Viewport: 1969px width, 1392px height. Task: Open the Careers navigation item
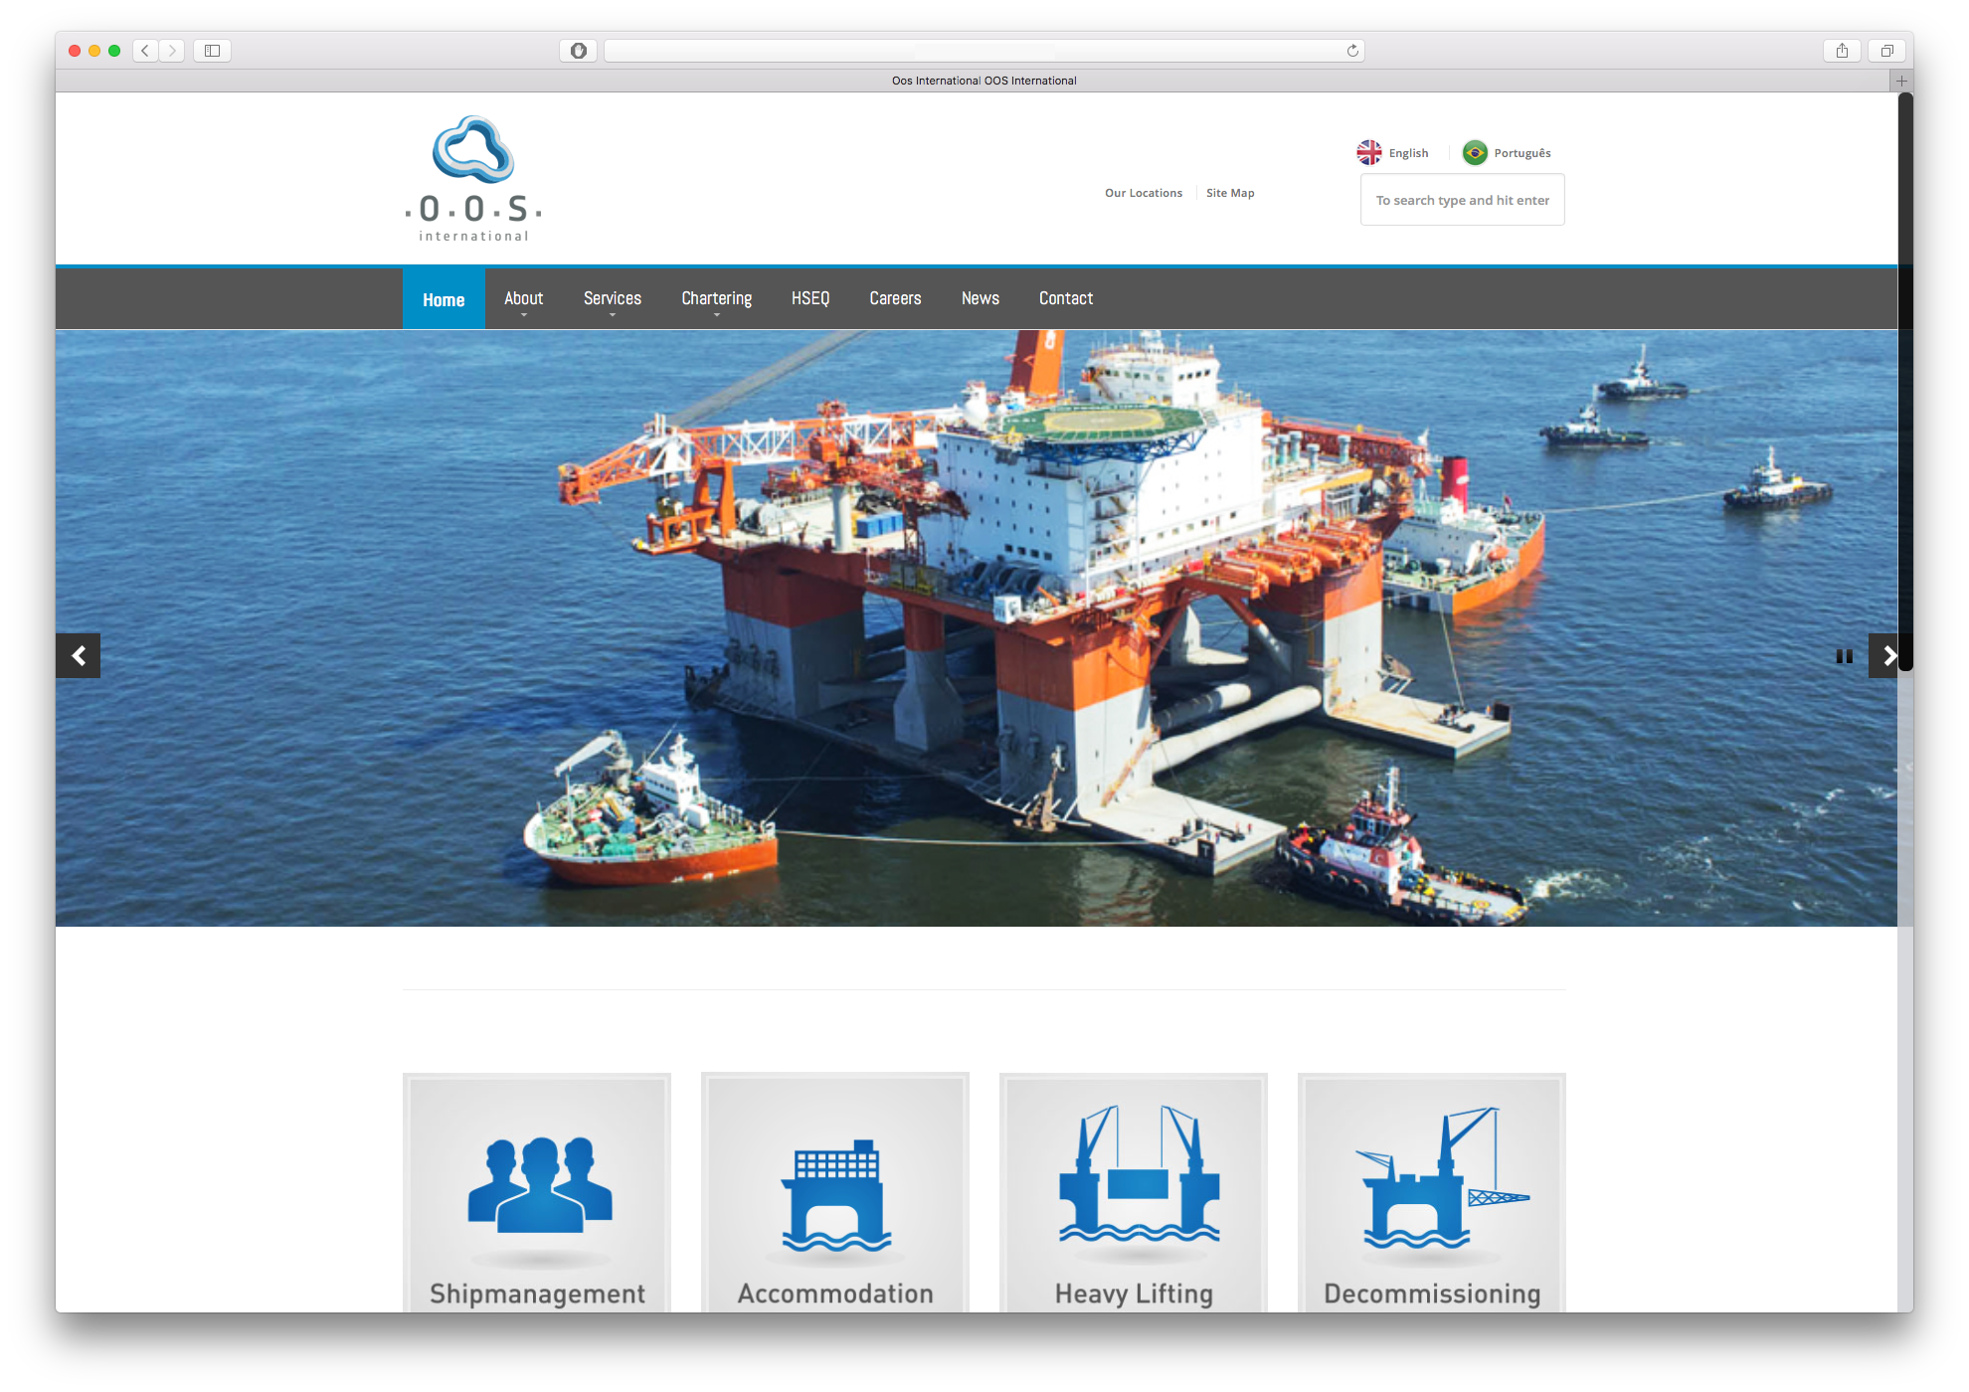pos(895,297)
